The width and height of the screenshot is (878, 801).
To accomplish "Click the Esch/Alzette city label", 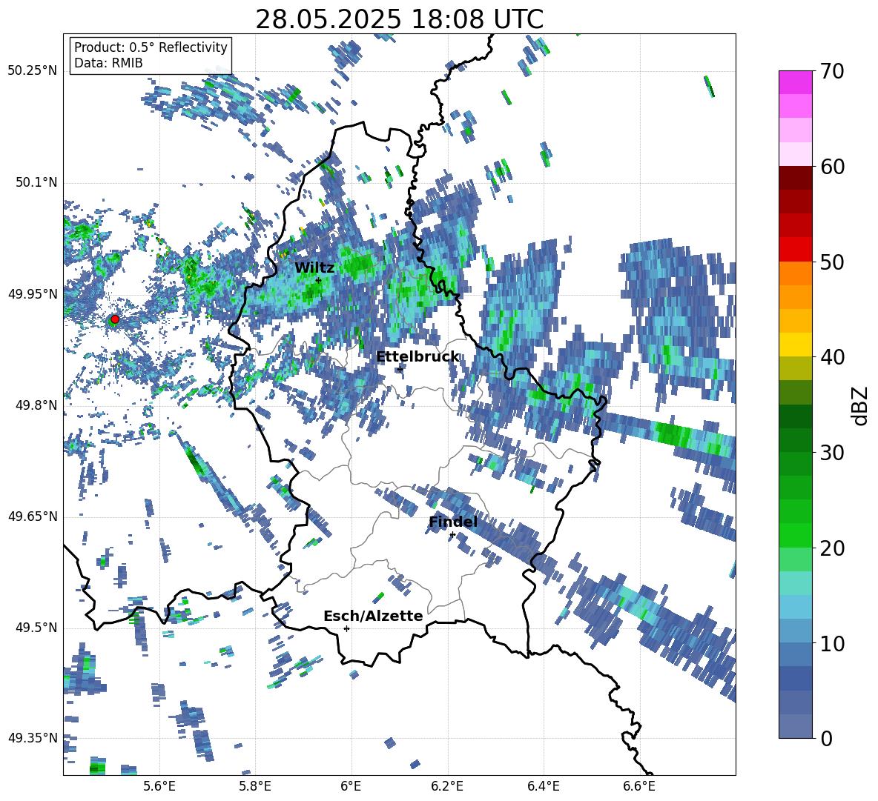I will click(x=373, y=616).
